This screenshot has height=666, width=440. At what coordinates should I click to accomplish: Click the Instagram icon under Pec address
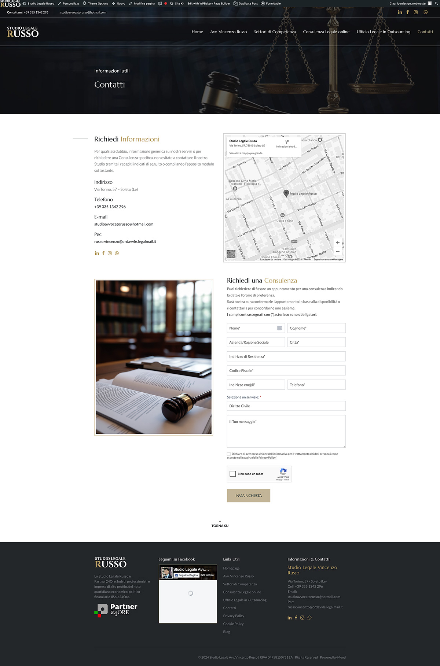(x=110, y=253)
